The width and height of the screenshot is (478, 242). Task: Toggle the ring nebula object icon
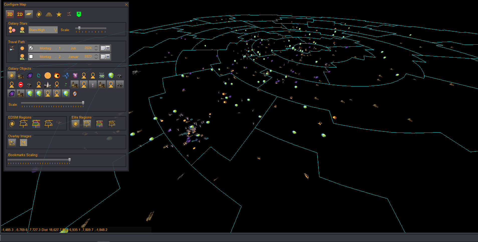pos(75,94)
